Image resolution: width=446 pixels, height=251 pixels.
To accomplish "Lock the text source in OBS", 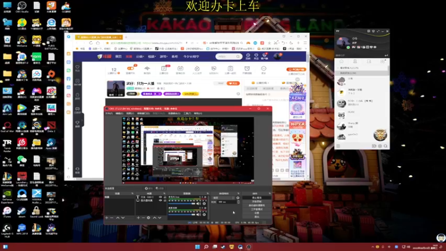I will [165, 197].
